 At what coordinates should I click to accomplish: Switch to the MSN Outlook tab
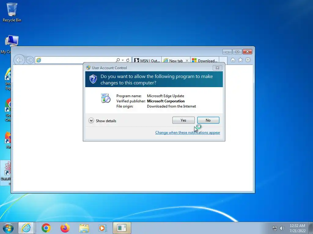point(147,61)
